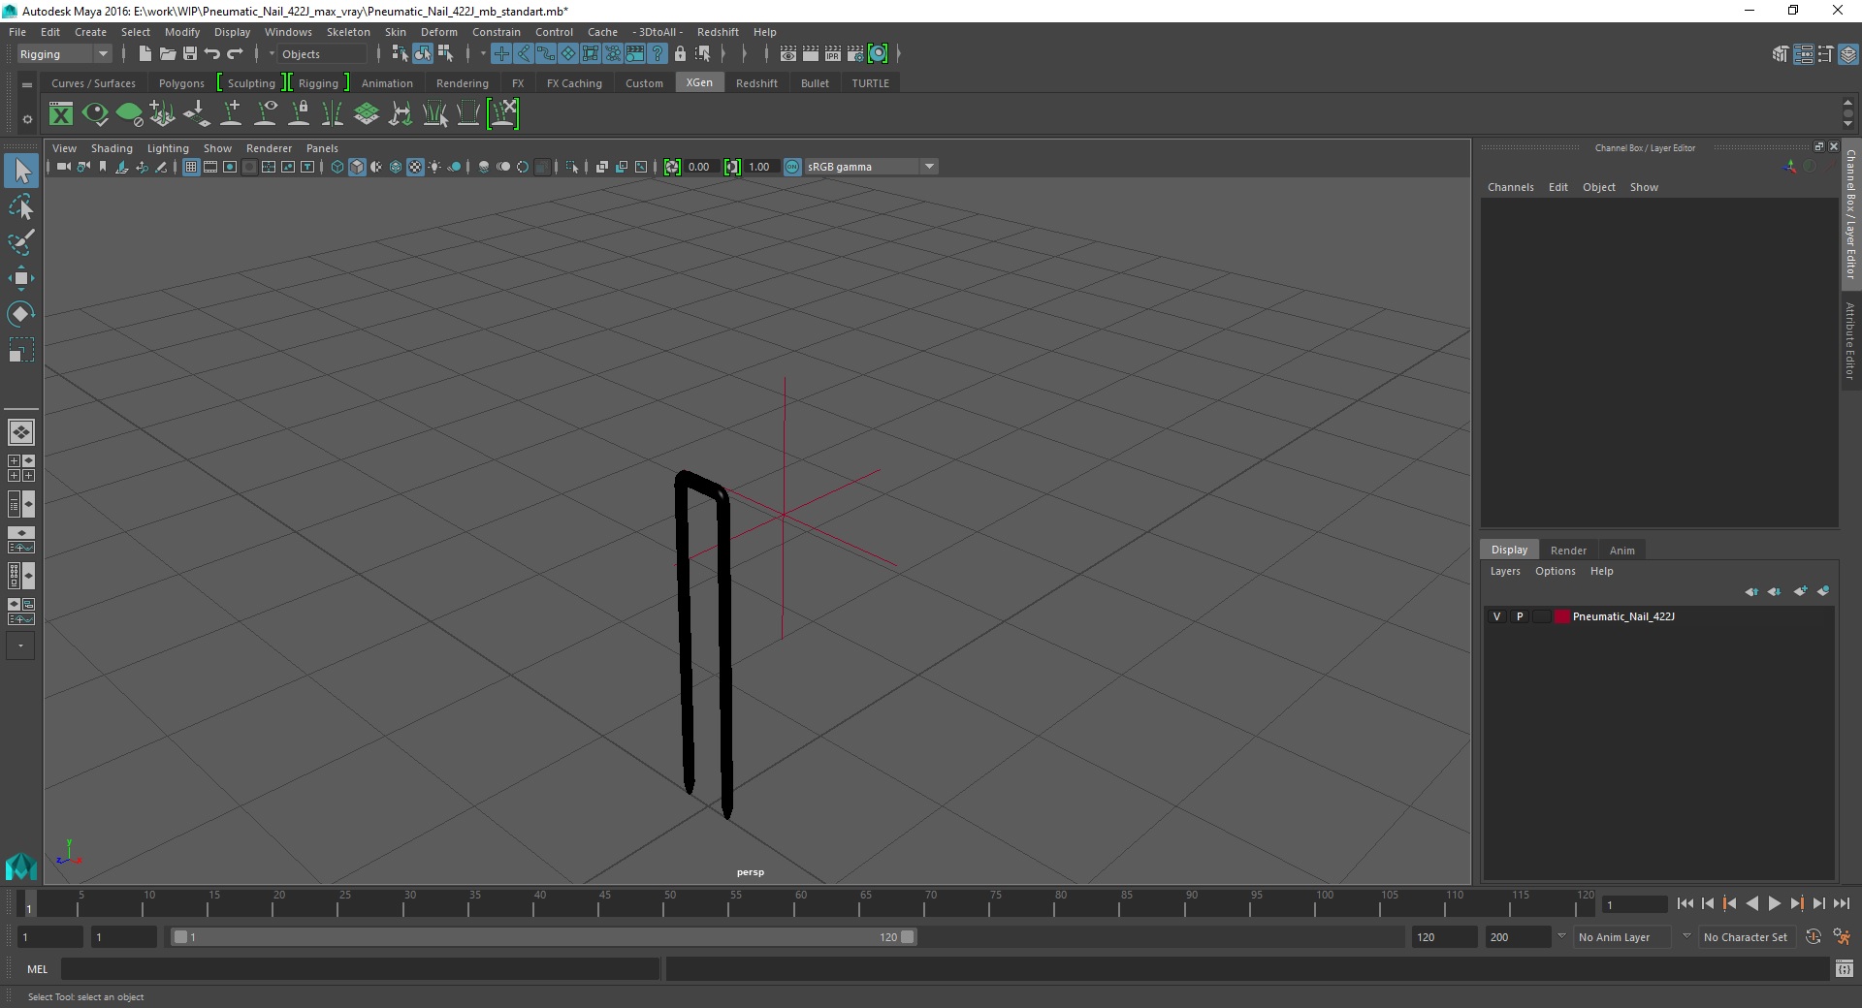Switch to the Polygons shelf tab
The image size is (1862, 1008).
coord(181,83)
